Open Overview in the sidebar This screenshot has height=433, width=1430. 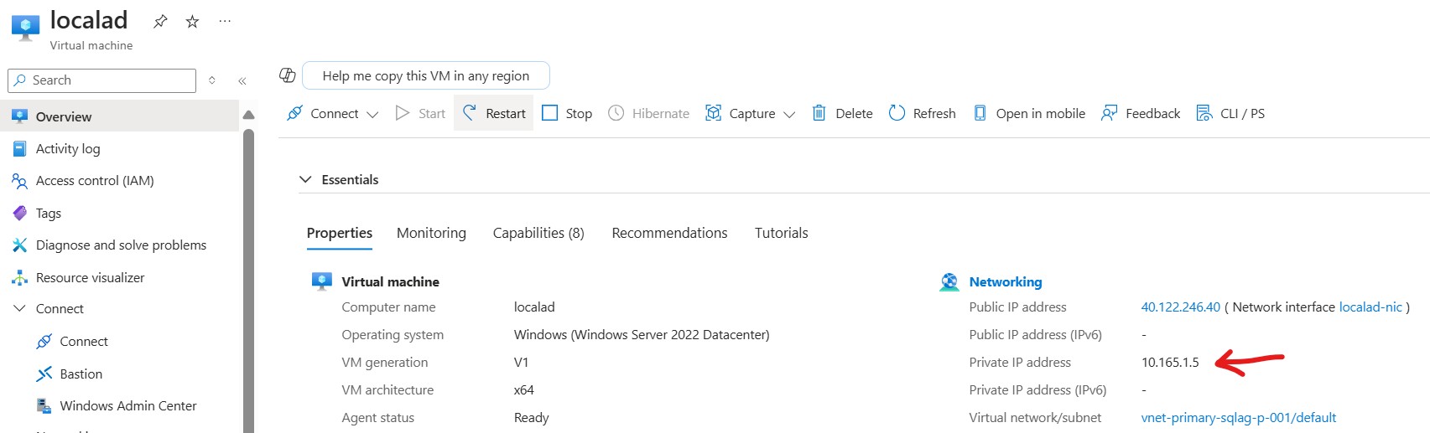pyautogui.click(x=119, y=116)
